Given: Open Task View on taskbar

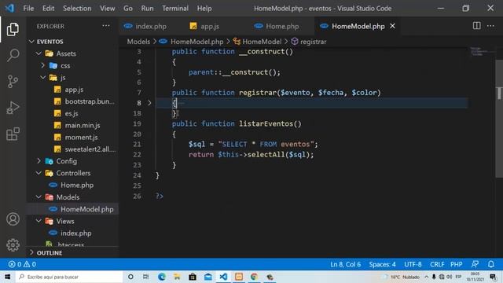Looking at the screenshot, I should click(145, 277).
